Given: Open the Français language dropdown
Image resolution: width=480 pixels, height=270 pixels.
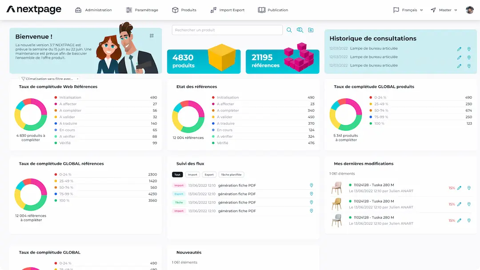Looking at the screenshot, I should 408,10.
